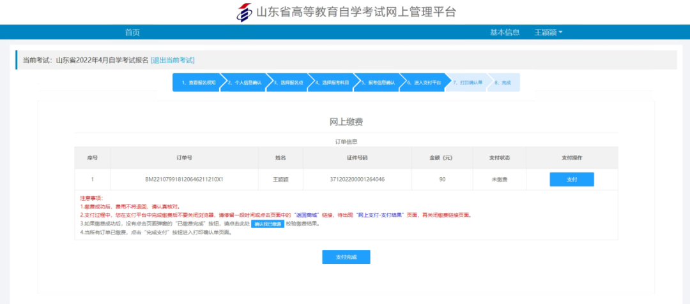
Task: Click the note line starting with 4.当所有订单已缴费
Action: click(155, 233)
